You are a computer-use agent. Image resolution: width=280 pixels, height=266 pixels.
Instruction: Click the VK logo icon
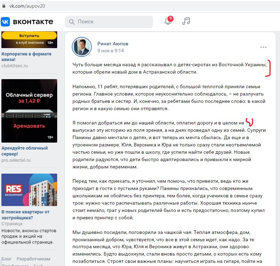tap(5, 22)
